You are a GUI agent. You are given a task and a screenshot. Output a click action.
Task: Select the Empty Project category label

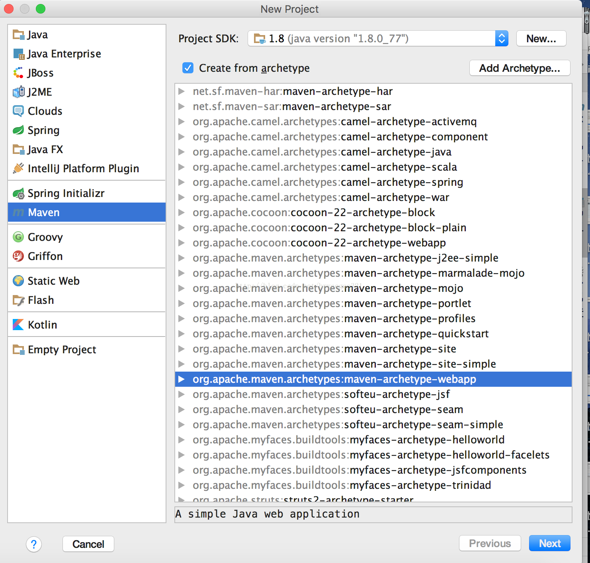pos(62,350)
